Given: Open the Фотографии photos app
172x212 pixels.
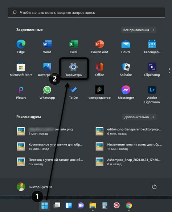Looking at the screenshot, I should pos(47,69).
